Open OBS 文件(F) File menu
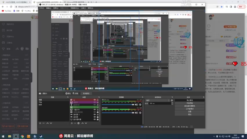Viewport: 247px width, 139px height. pos(42,8)
